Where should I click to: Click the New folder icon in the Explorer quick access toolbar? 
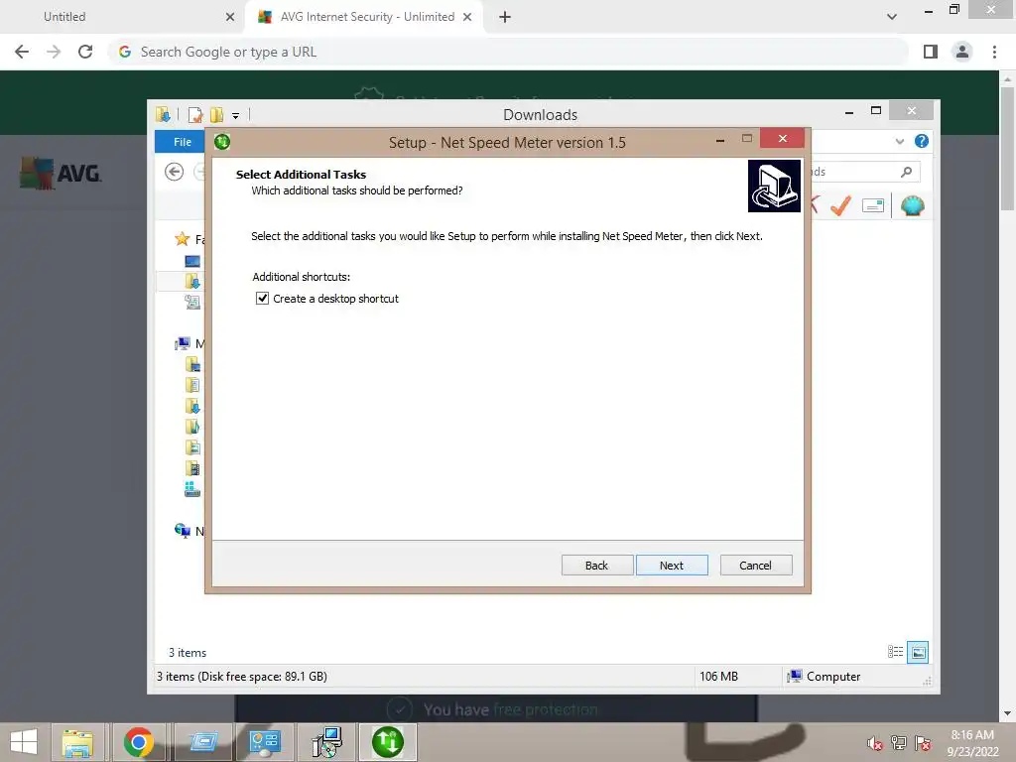pos(216,115)
